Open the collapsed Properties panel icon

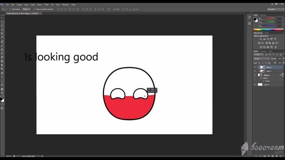249,23
